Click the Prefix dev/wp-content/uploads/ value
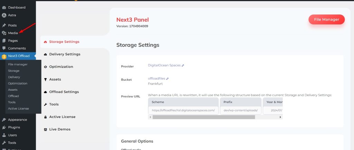354x150 pixels. point(241,110)
